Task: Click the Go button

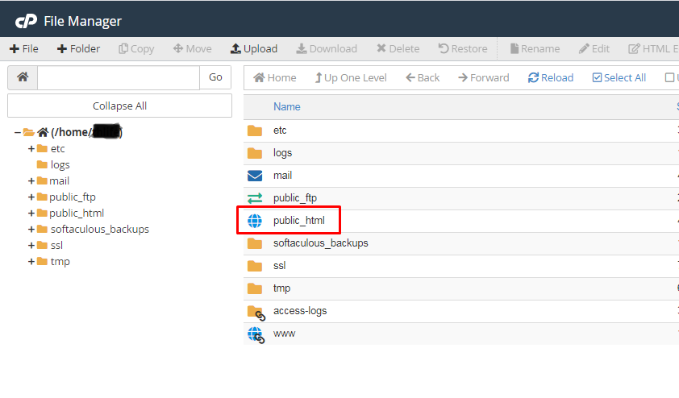Action: 215,77
